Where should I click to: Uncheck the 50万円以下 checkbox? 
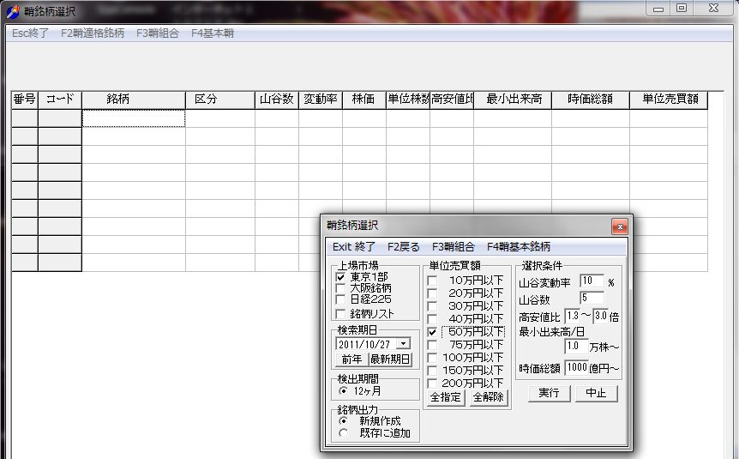[x=432, y=332]
